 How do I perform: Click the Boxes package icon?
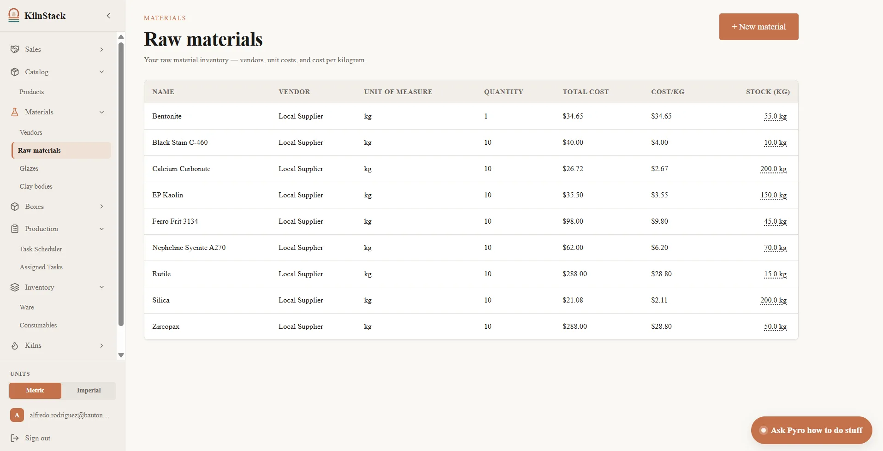(x=15, y=207)
